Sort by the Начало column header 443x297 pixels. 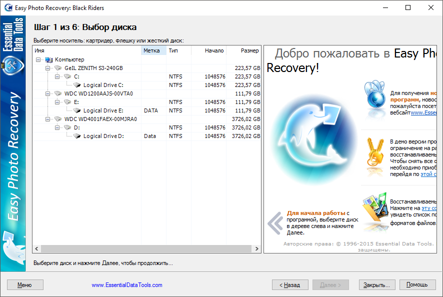click(209, 50)
